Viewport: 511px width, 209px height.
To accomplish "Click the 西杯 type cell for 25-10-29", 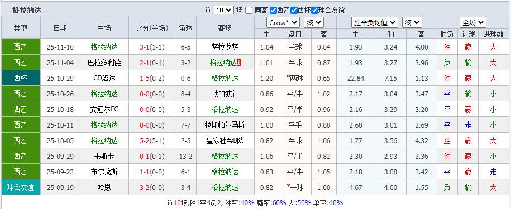I will [x=21, y=79].
